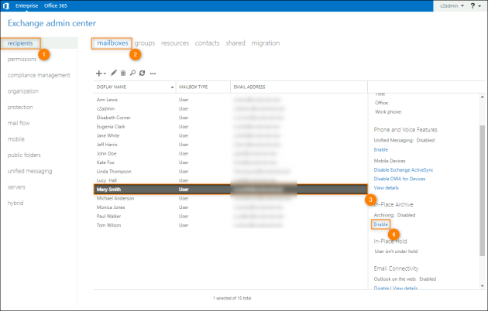This screenshot has height=311, width=488.
Task: Sort by Mailbox Type column
Action: coord(203,87)
